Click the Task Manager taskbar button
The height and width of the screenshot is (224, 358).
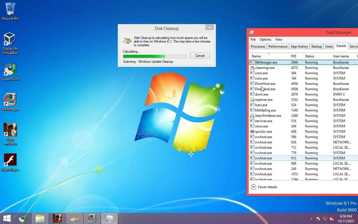[x=109, y=218]
